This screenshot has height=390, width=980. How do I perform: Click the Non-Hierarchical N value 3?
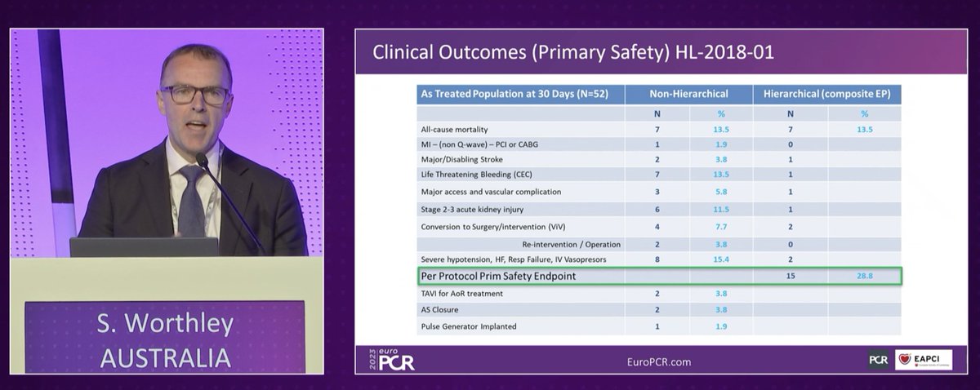(657, 192)
